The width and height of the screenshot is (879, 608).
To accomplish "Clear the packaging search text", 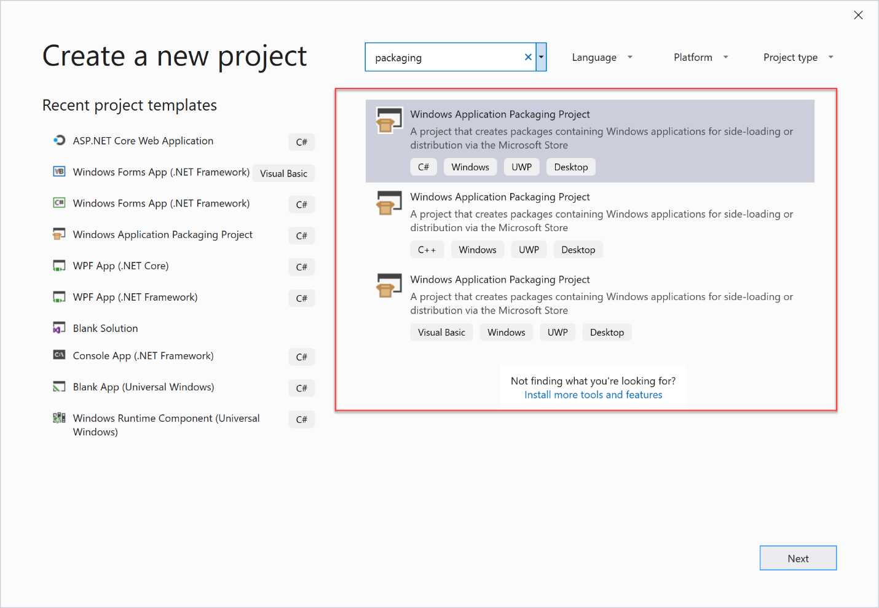I will tap(527, 57).
